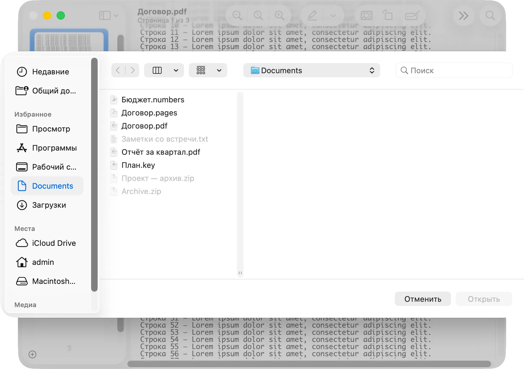
Task: Activate the markup pen tool in Preview
Action: pos(312,15)
